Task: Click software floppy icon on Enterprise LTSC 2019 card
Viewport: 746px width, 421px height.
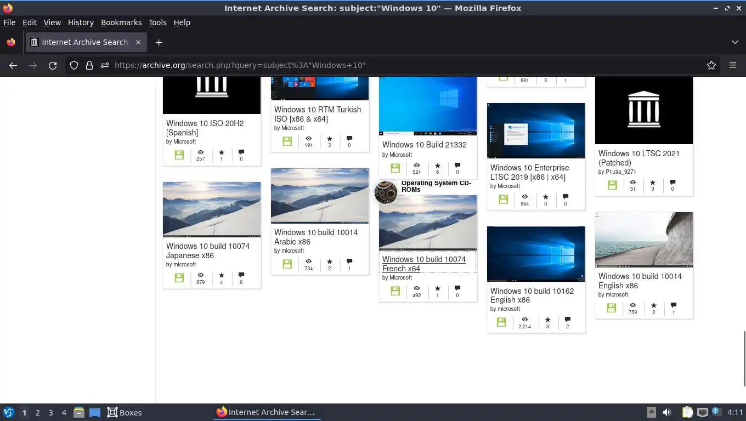Action: (x=503, y=200)
